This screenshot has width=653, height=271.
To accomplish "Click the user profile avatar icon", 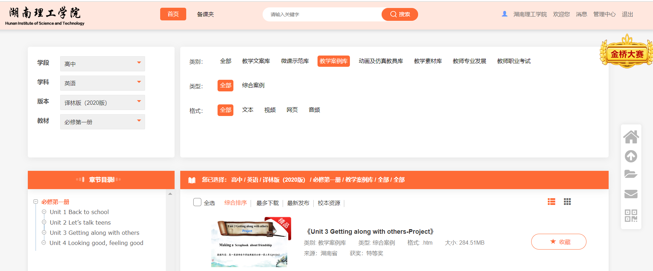I will [x=504, y=14].
